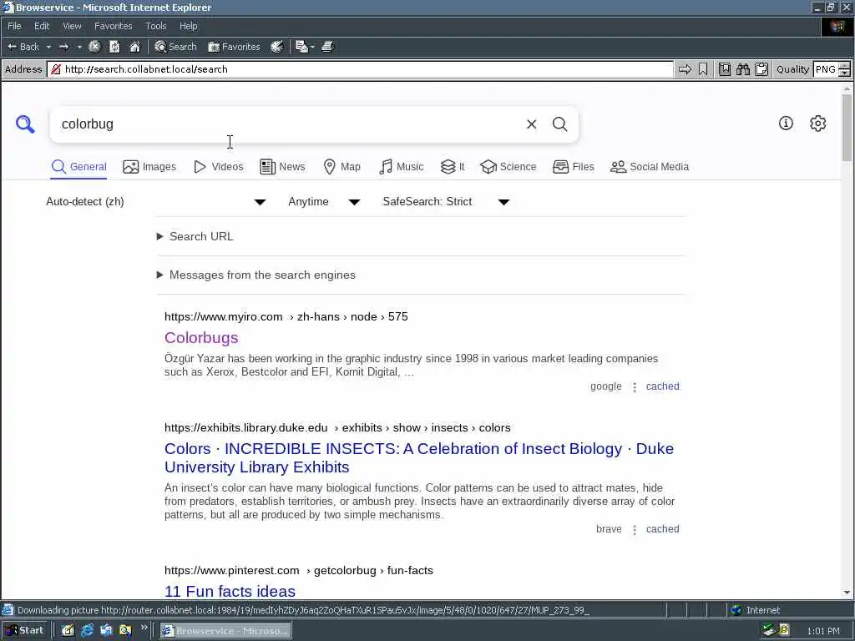Launch Internet Explorer from Quick Launch
This screenshot has width=855, height=641.
87,631
